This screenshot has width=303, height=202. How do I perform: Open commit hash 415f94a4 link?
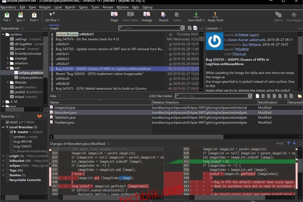(x=242, y=35)
